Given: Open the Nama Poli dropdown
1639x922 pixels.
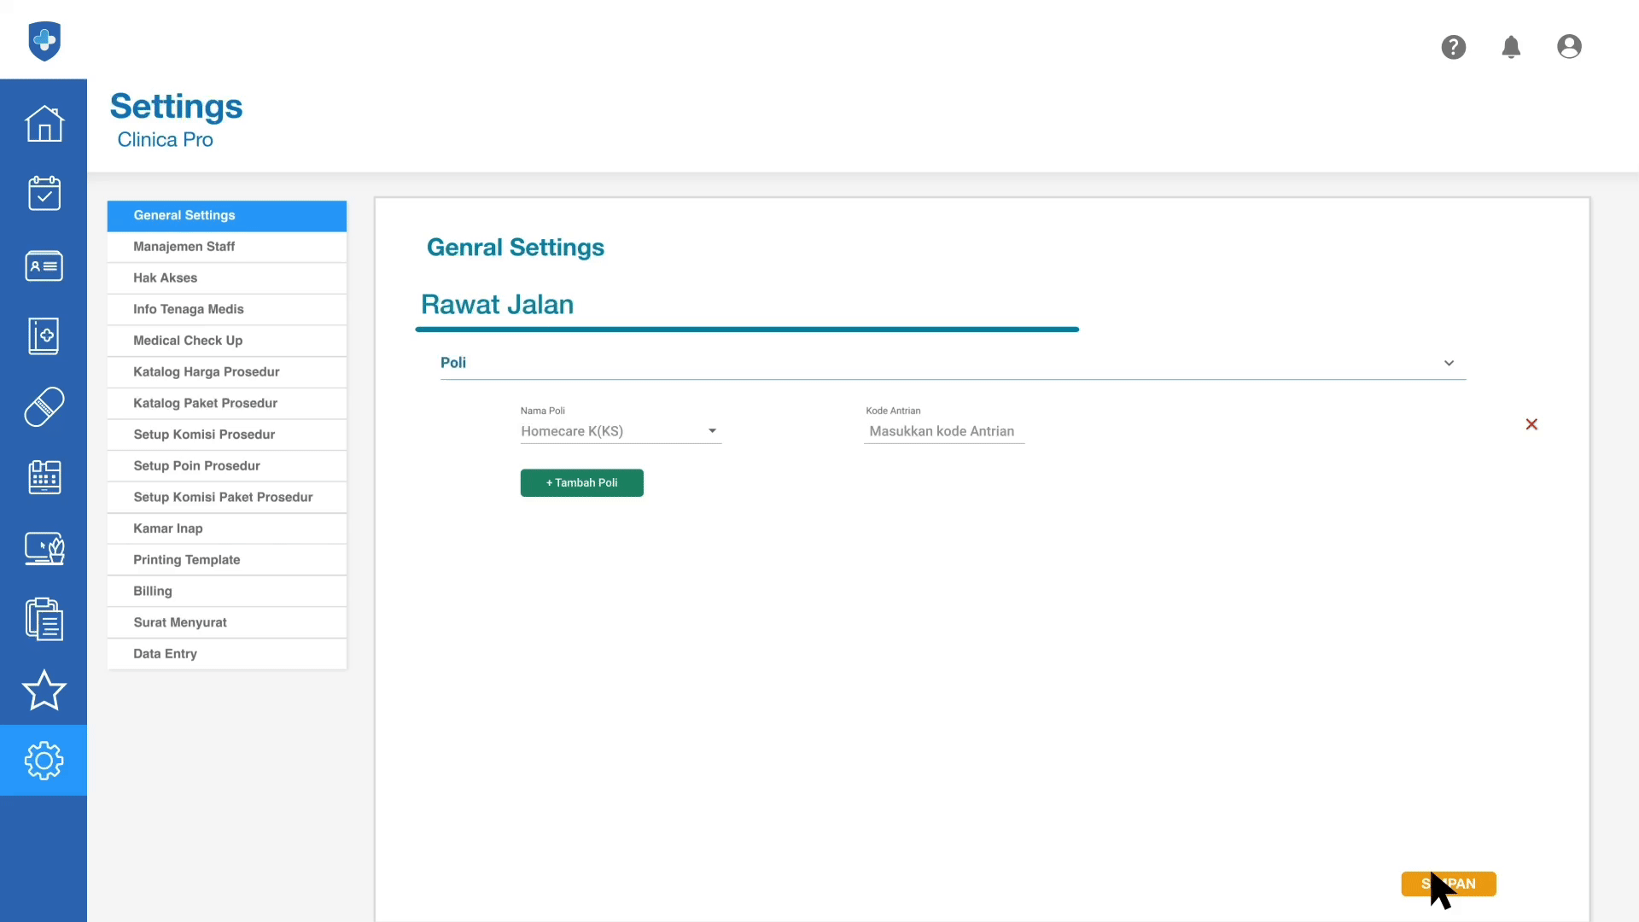Looking at the screenshot, I should click(620, 431).
